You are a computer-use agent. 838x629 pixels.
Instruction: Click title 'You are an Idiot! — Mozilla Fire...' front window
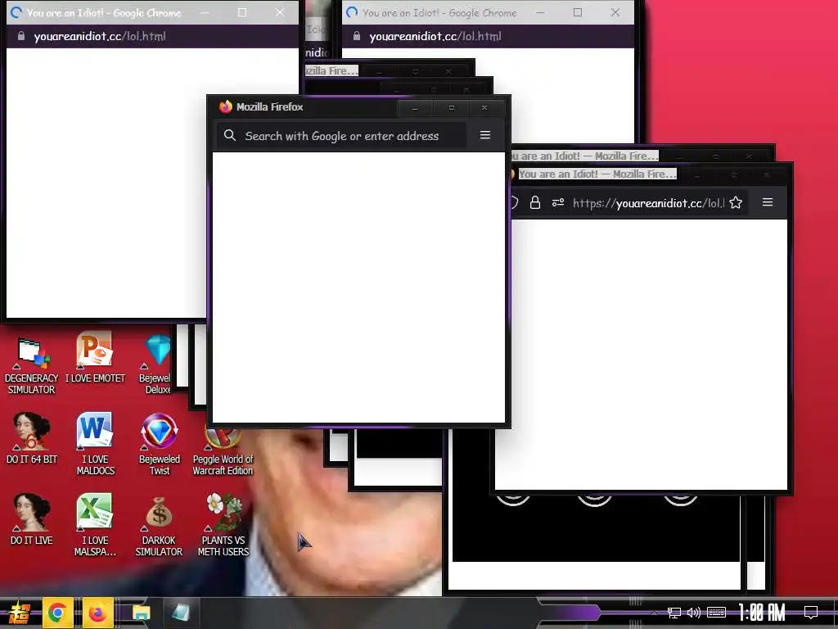pos(597,174)
